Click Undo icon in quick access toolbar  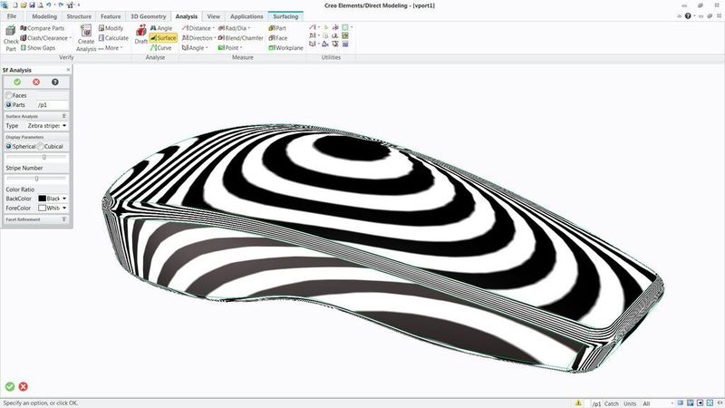click(49, 5)
